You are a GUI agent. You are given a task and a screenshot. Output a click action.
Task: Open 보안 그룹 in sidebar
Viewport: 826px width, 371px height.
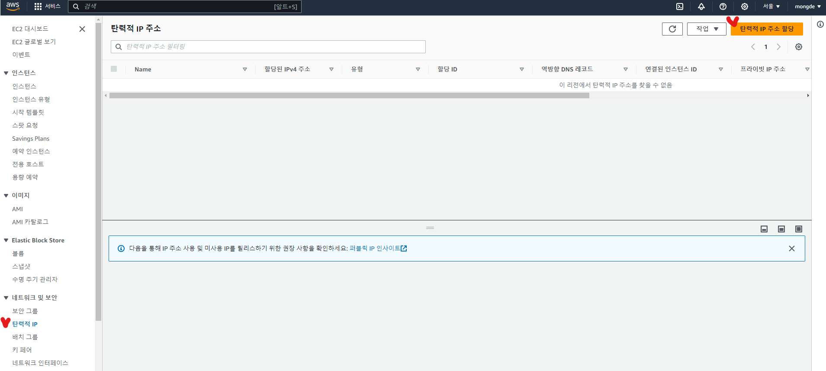25,311
